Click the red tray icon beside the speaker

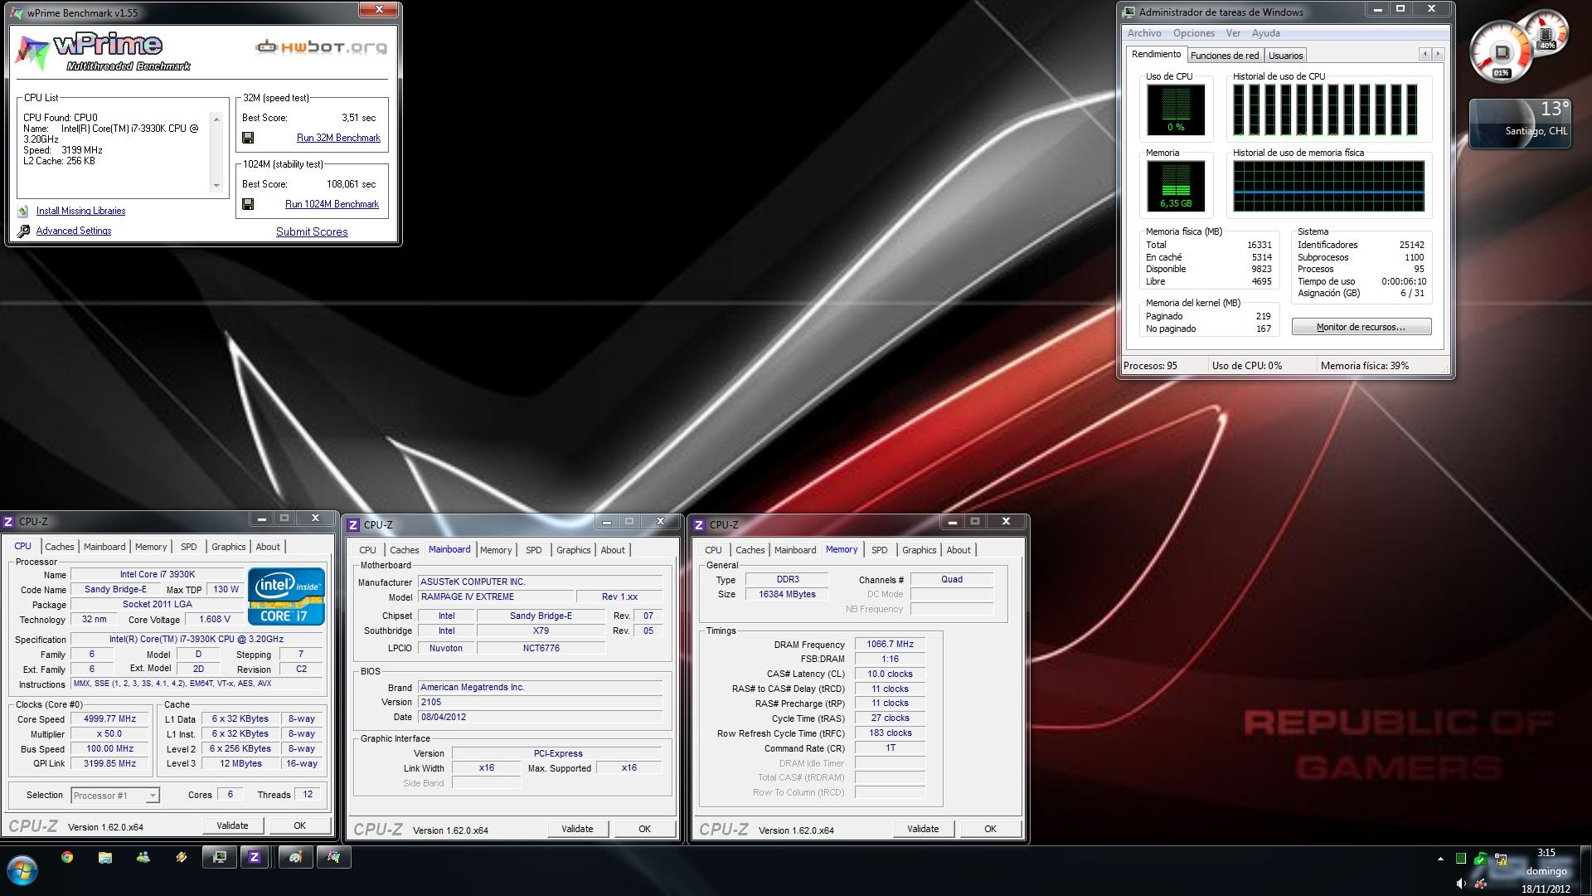click(1481, 884)
